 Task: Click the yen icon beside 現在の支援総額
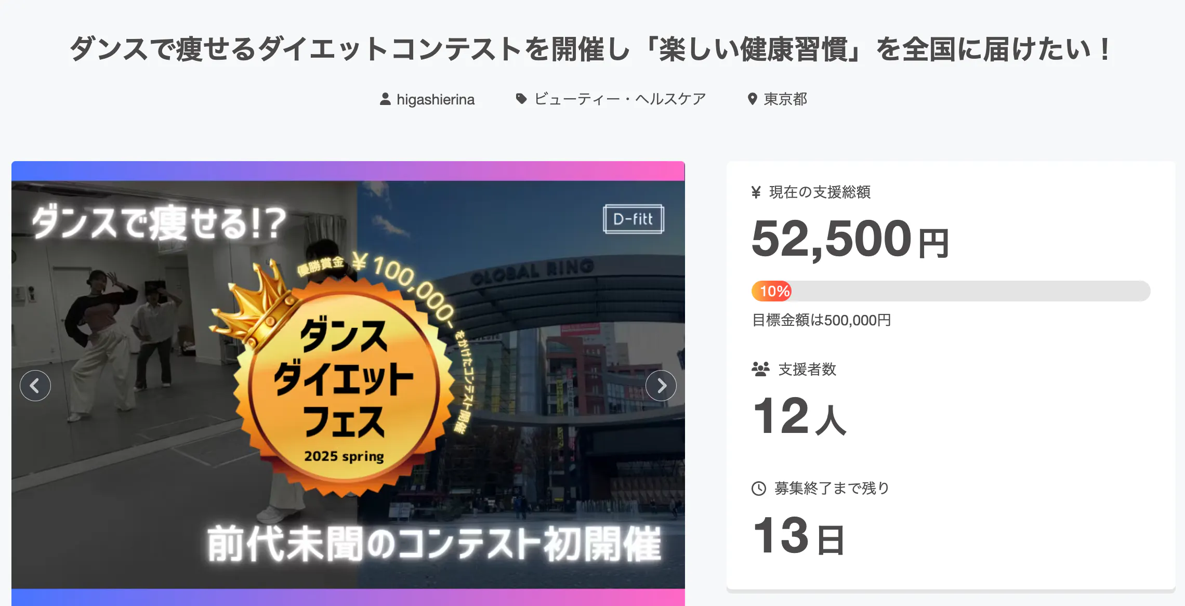(756, 192)
